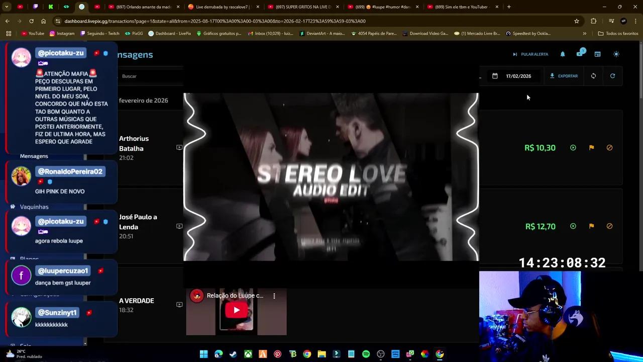Switch to the SUPER GRITOS NA LIVE tab
This screenshot has height=362, width=643.
pos(303,7)
